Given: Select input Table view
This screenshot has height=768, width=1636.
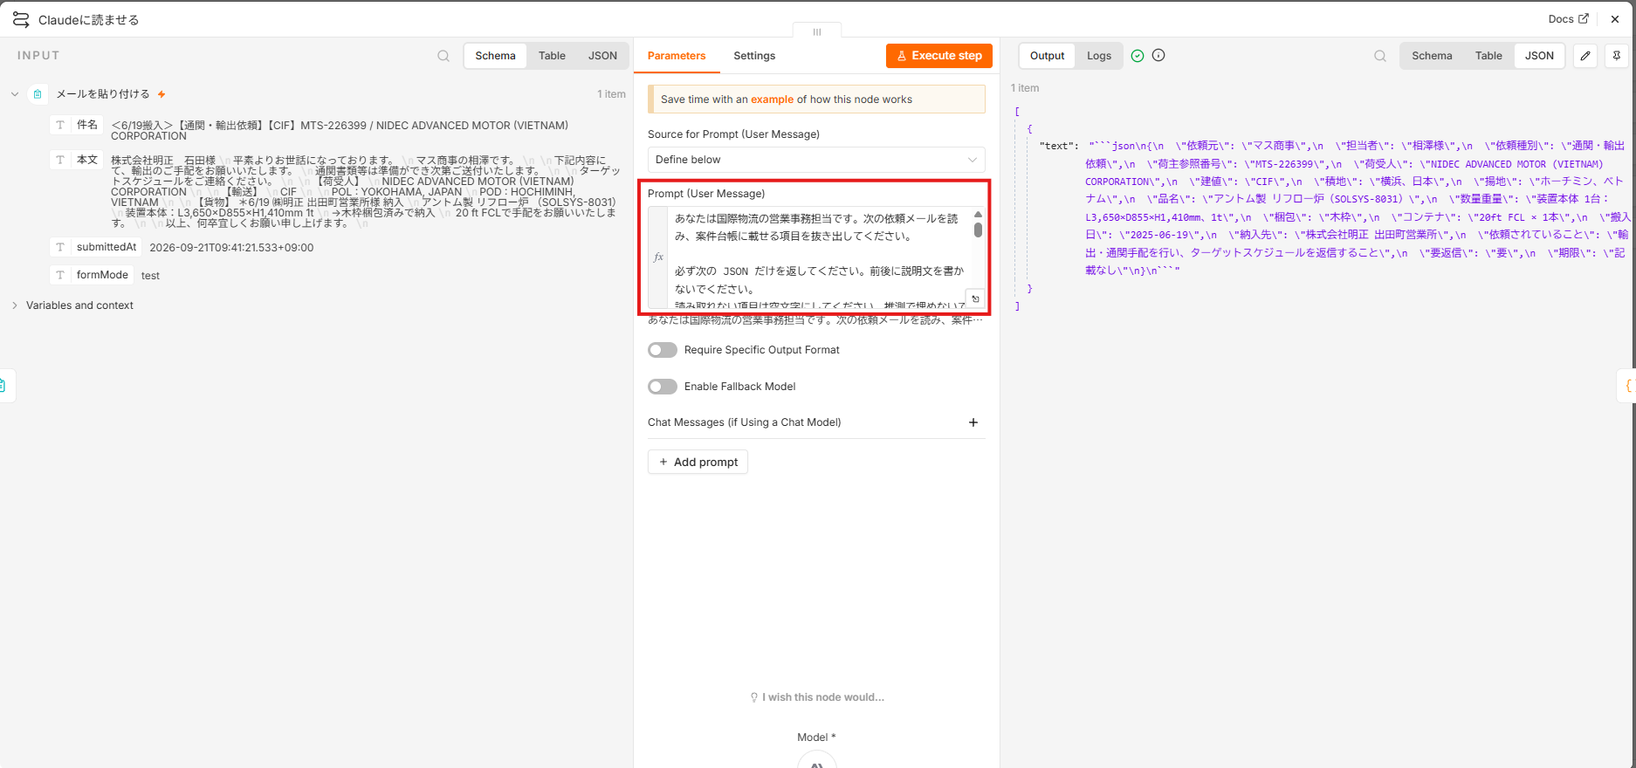Looking at the screenshot, I should coord(552,56).
